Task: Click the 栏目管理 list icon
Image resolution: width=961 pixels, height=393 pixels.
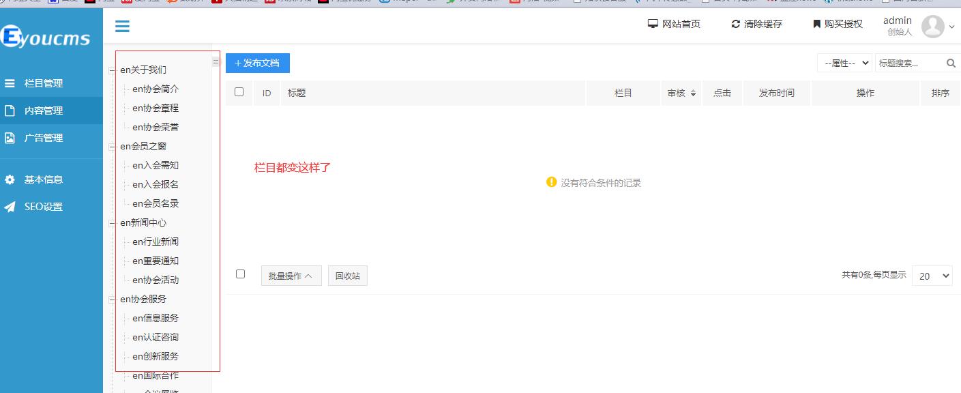Action: pyautogui.click(x=10, y=83)
